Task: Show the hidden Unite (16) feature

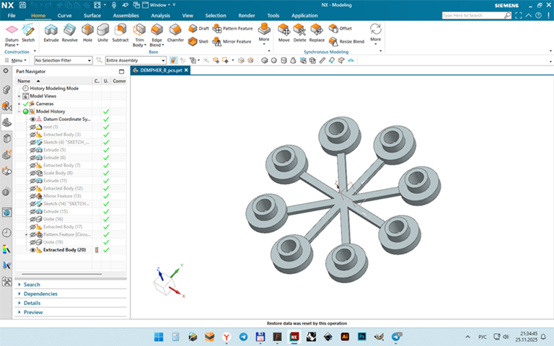Action: (x=33, y=219)
